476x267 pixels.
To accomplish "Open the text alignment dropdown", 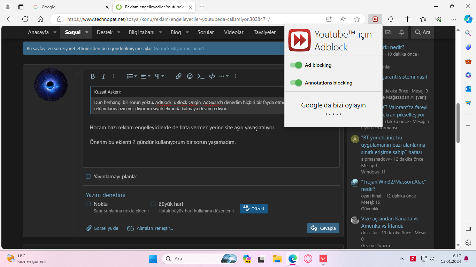I will click(146, 76).
